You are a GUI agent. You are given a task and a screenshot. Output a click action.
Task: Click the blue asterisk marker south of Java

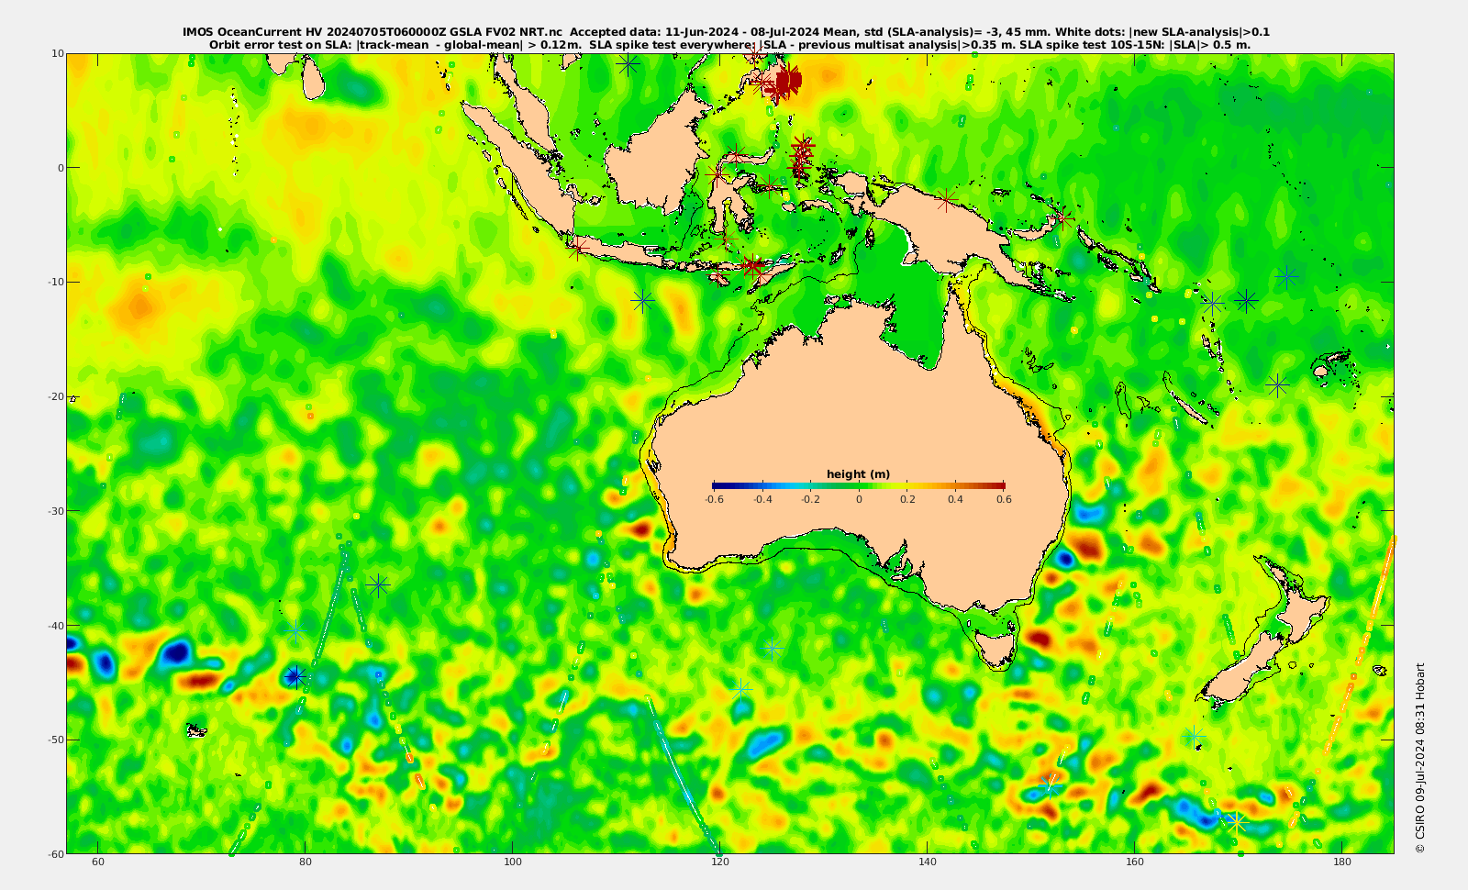pos(642,300)
